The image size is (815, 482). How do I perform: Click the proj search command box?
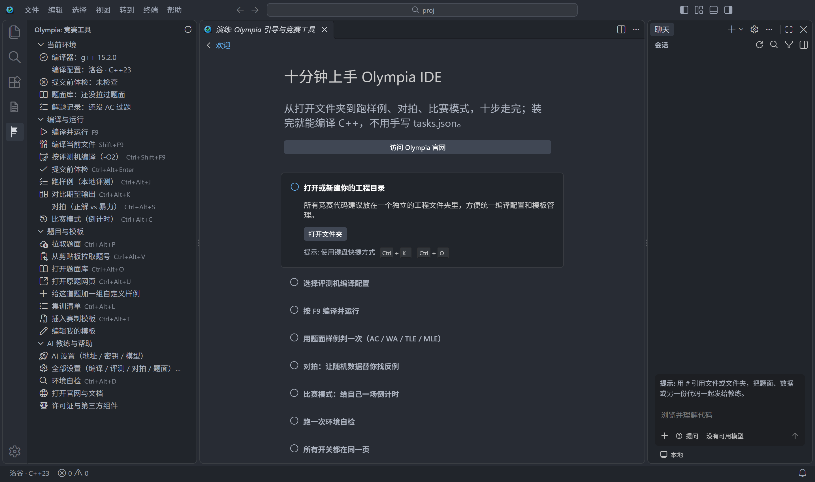(422, 10)
